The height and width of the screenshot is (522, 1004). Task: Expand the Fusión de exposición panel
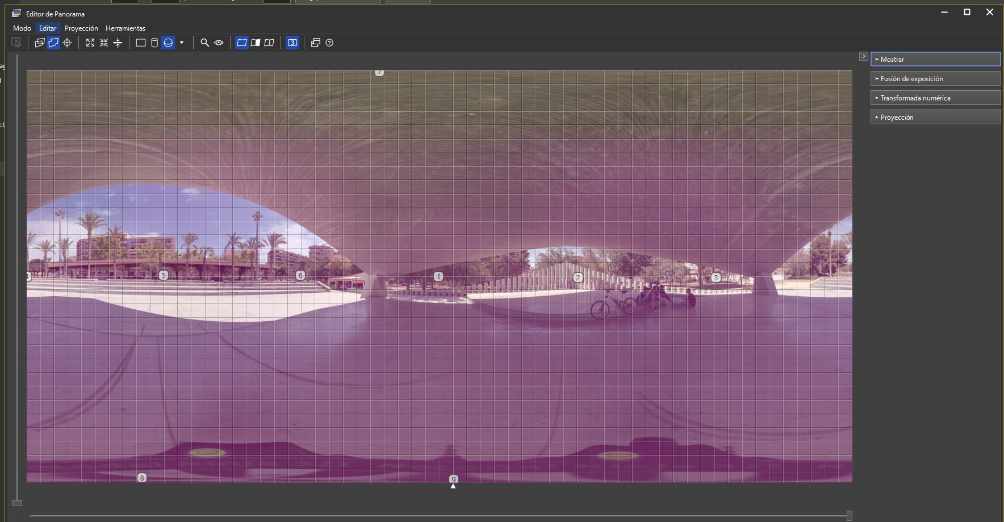[935, 79]
